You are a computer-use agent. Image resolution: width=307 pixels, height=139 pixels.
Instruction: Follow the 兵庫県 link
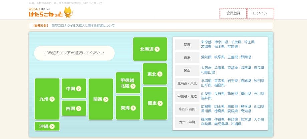[x=220, y=68]
